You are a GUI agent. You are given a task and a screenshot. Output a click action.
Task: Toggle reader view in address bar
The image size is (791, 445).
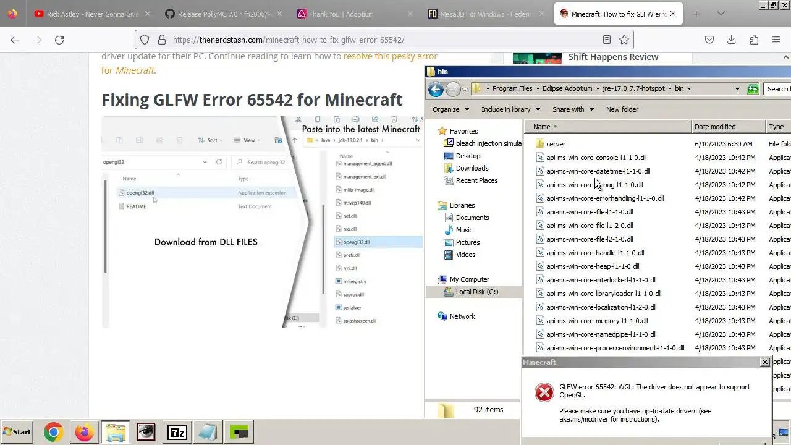click(607, 40)
